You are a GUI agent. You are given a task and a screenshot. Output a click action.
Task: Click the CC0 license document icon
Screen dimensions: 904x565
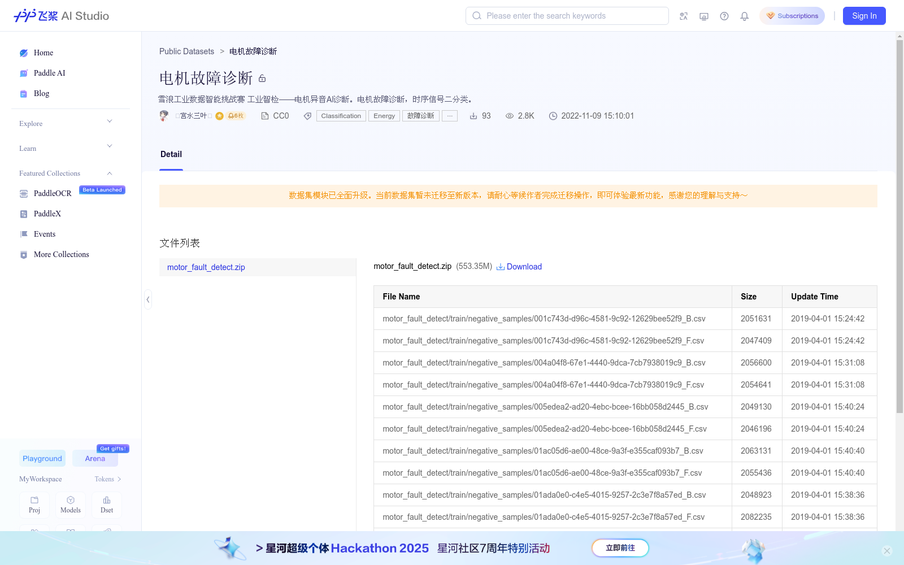click(264, 116)
